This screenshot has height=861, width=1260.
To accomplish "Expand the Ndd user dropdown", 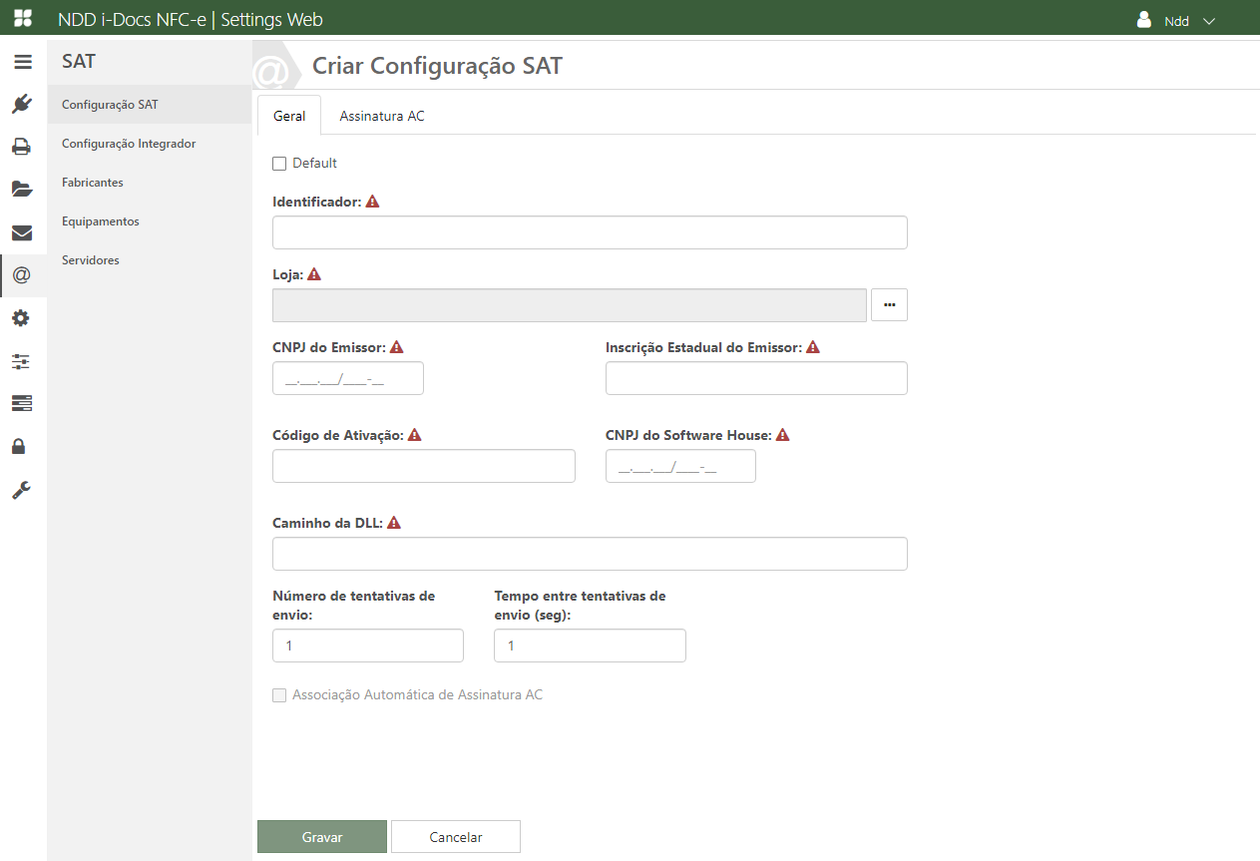I will [x=1177, y=20].
